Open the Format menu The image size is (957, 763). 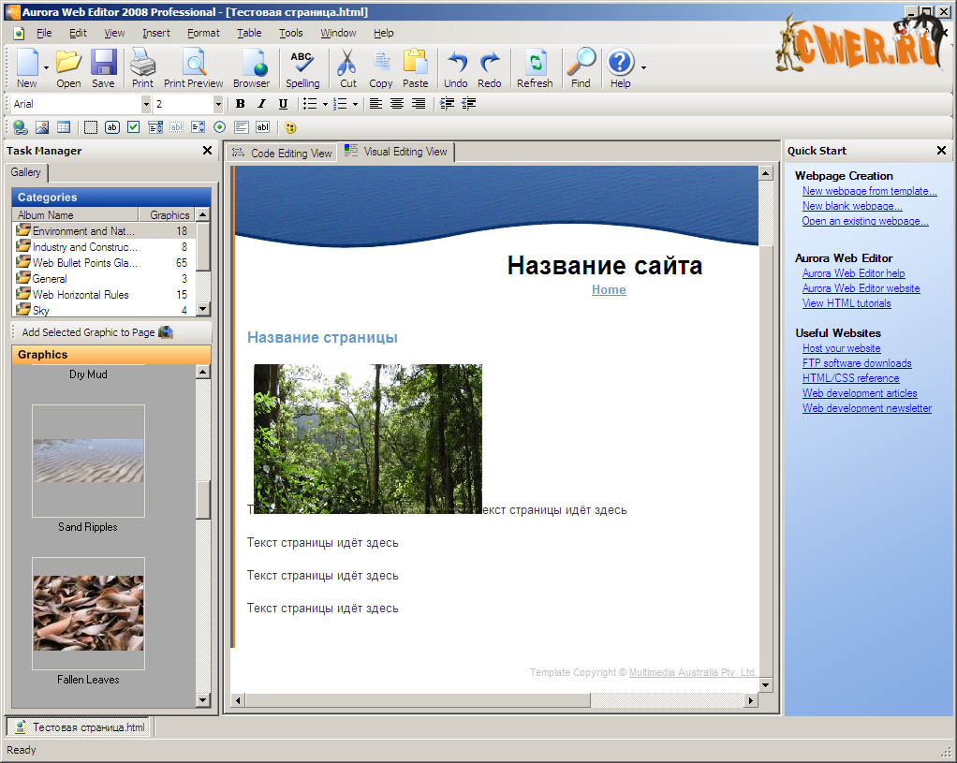tap(203, 33)
